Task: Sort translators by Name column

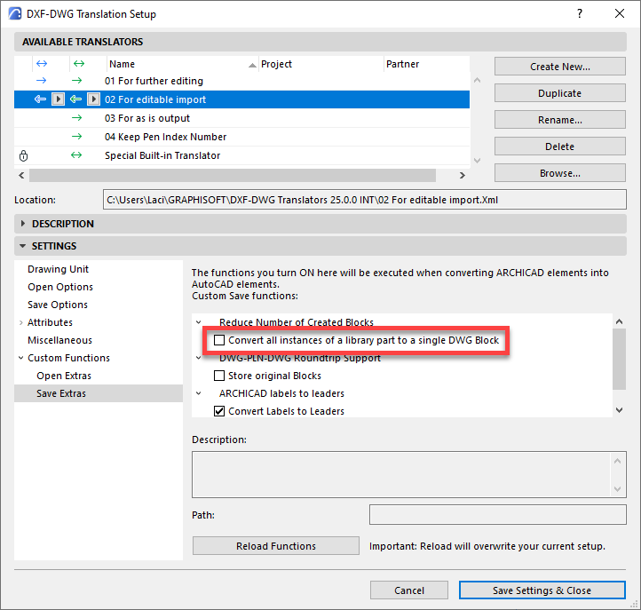Action: click(183, 64)
